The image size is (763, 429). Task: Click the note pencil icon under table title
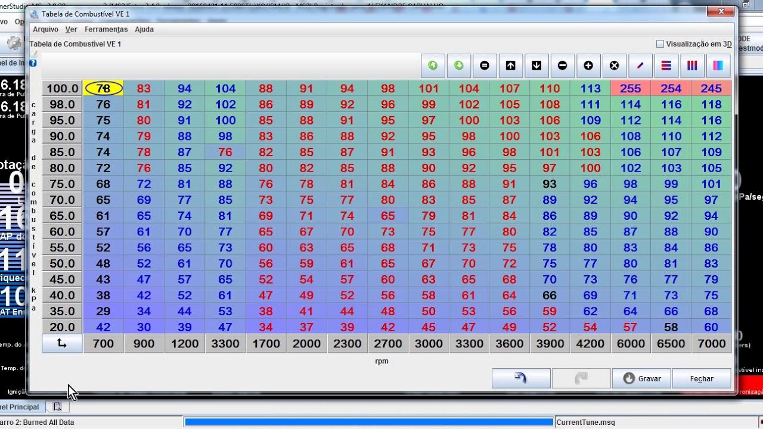tap(33, 54)
